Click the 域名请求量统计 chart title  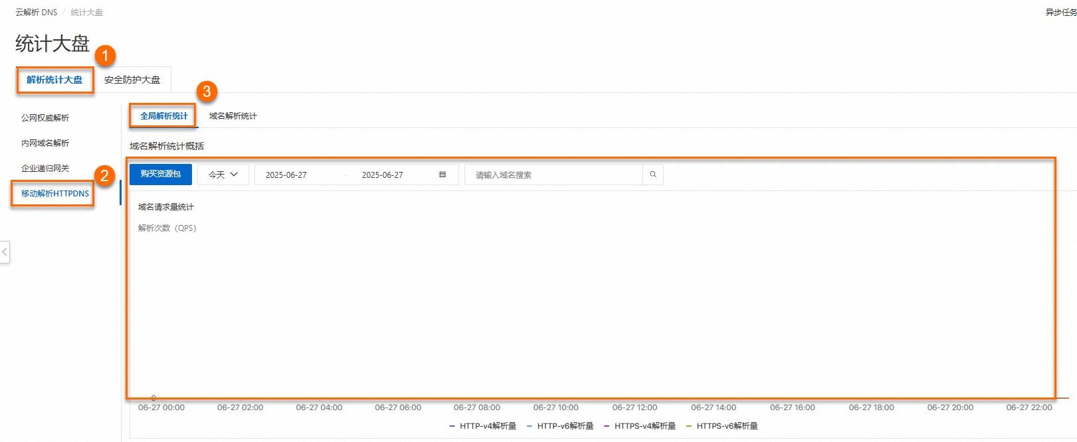click(x=166, y=207)
